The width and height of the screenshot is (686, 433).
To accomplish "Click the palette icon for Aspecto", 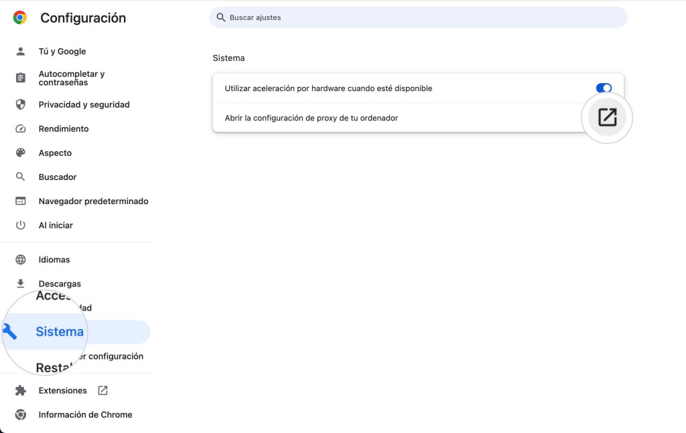I will [x=21, y=153].
